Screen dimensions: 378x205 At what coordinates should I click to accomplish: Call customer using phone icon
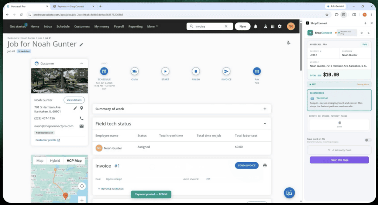pos(82,118)
